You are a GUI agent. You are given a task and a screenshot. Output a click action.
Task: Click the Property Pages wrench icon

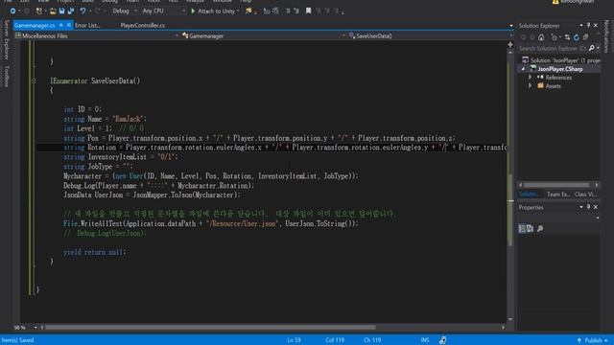(540, 228)
